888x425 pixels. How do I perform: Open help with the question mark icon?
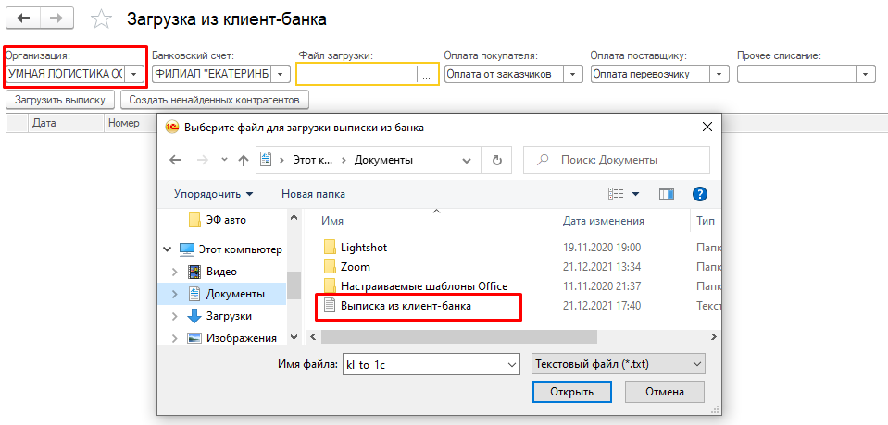pyautogui.click(x=701, y=194)
